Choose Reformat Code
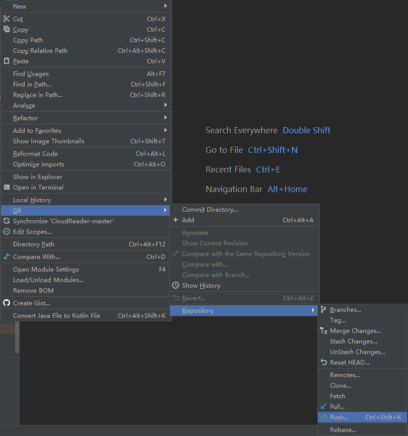This screenshot has height=436, width=408. pyautogui.click(x=86, y=153)
